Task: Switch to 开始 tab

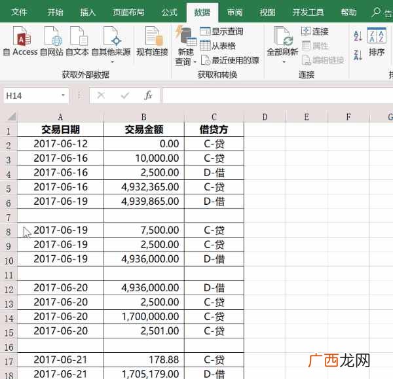Action: pyautogui.click(x=55, y=12)
